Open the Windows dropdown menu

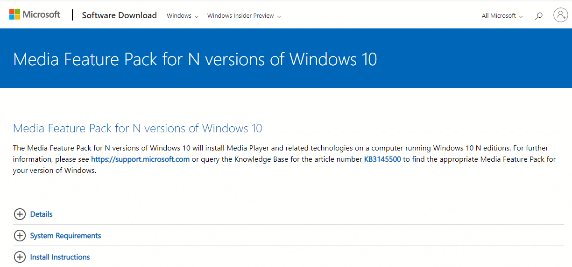tap(183, 16)
